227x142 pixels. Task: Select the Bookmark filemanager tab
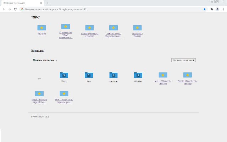point(22,3)
